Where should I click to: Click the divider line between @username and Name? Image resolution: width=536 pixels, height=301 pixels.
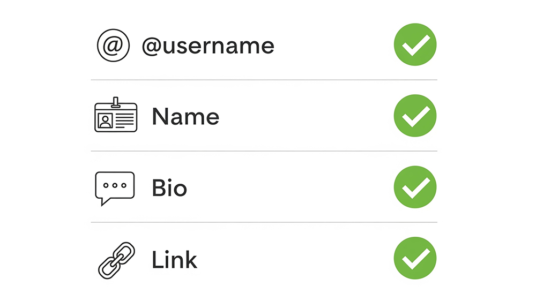click(264, 80)
